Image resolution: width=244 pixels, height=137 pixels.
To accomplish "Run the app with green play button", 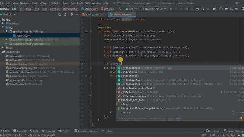I will (171, 9).
